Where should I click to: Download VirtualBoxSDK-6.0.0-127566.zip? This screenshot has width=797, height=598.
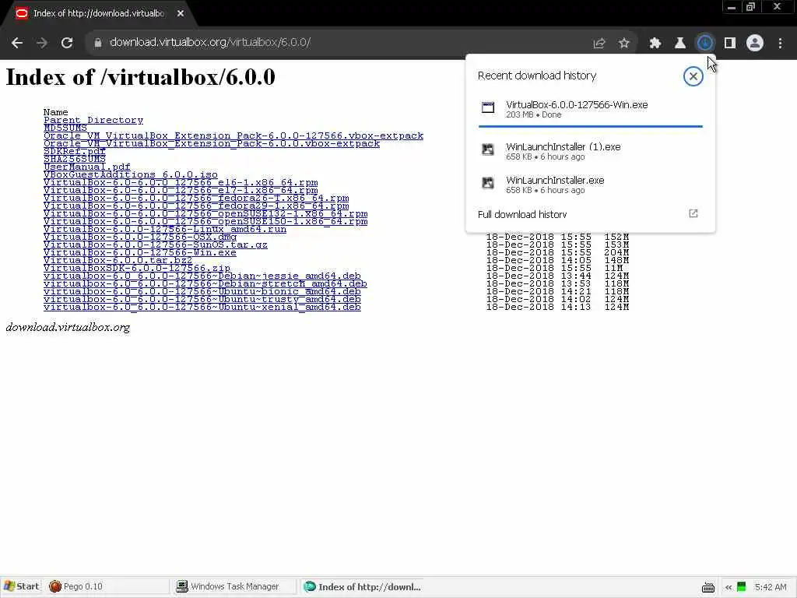[137, 268]
